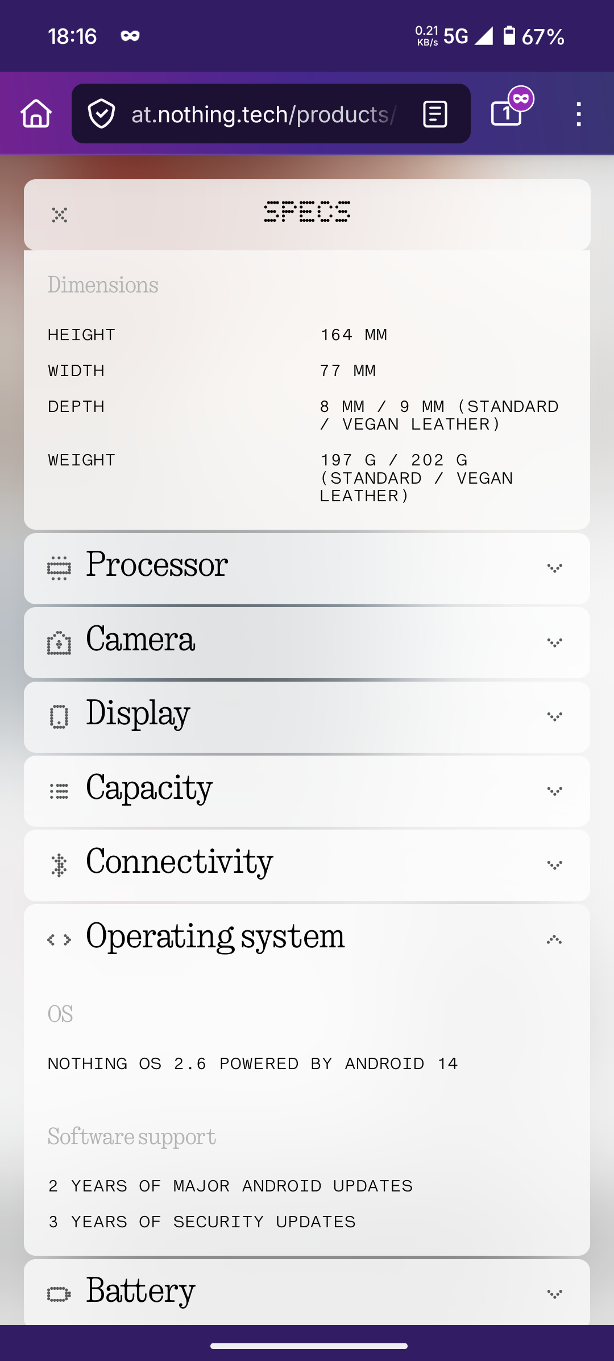Open site security shield info
Screen dimensions: 614x1361
pos(102,114)
